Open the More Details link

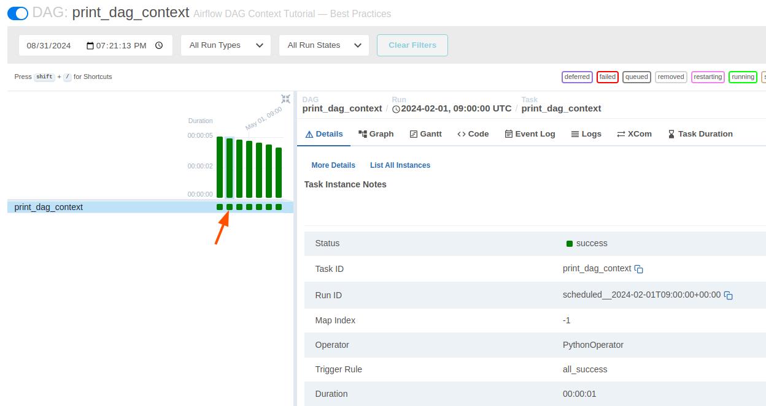[x=333, y=165]
